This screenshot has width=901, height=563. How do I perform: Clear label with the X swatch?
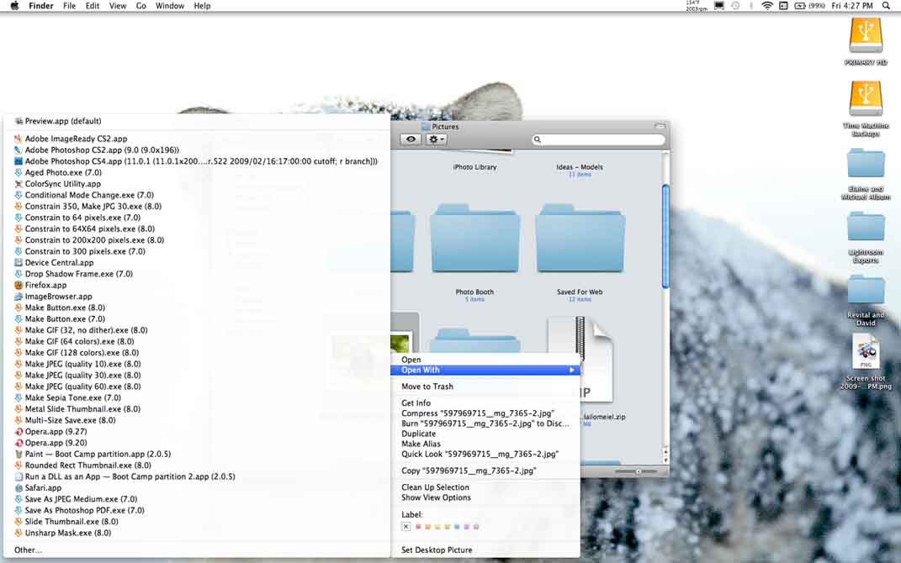[405, 526]
